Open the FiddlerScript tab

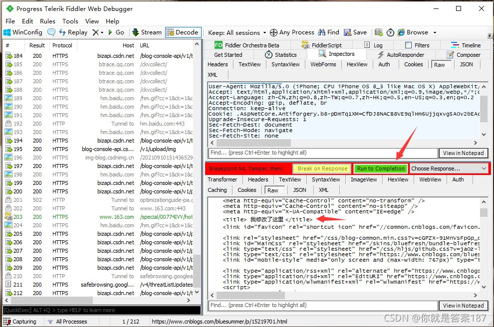(321, 45)
